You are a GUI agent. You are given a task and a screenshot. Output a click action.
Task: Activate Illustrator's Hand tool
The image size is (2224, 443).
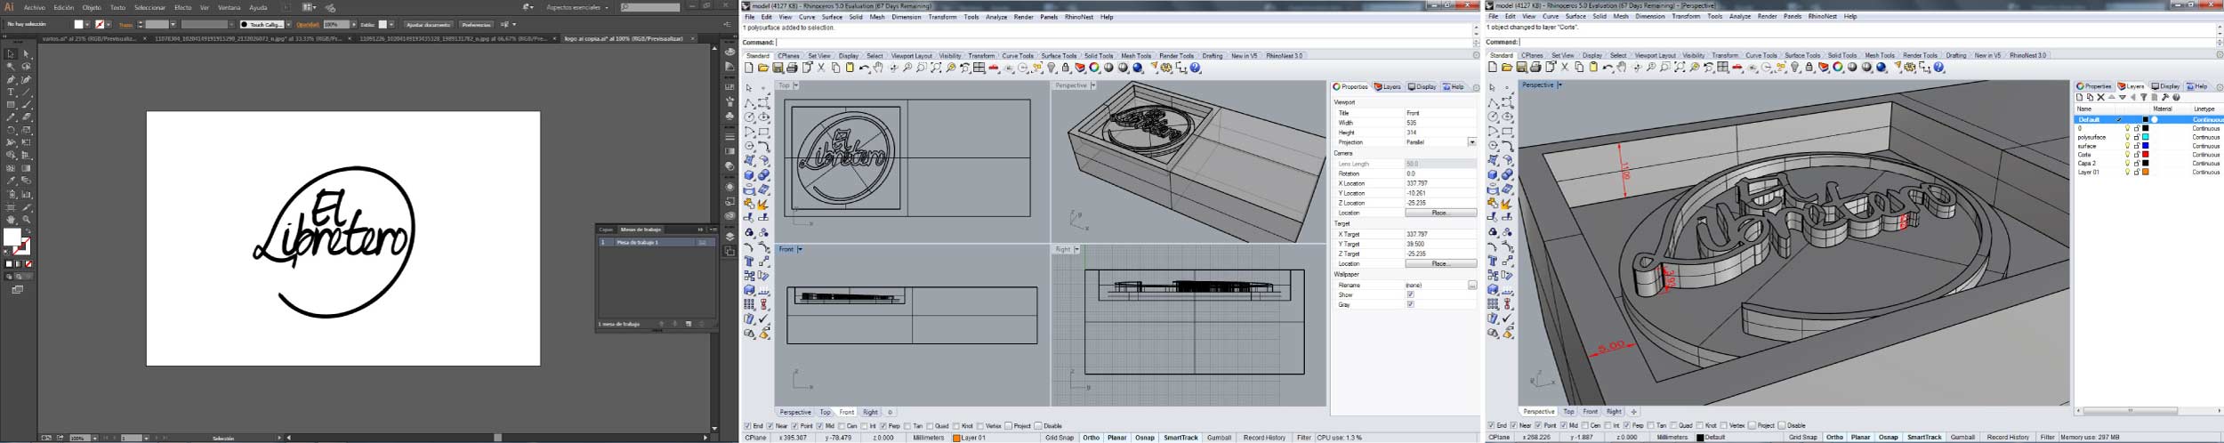[x=11, y=219]
